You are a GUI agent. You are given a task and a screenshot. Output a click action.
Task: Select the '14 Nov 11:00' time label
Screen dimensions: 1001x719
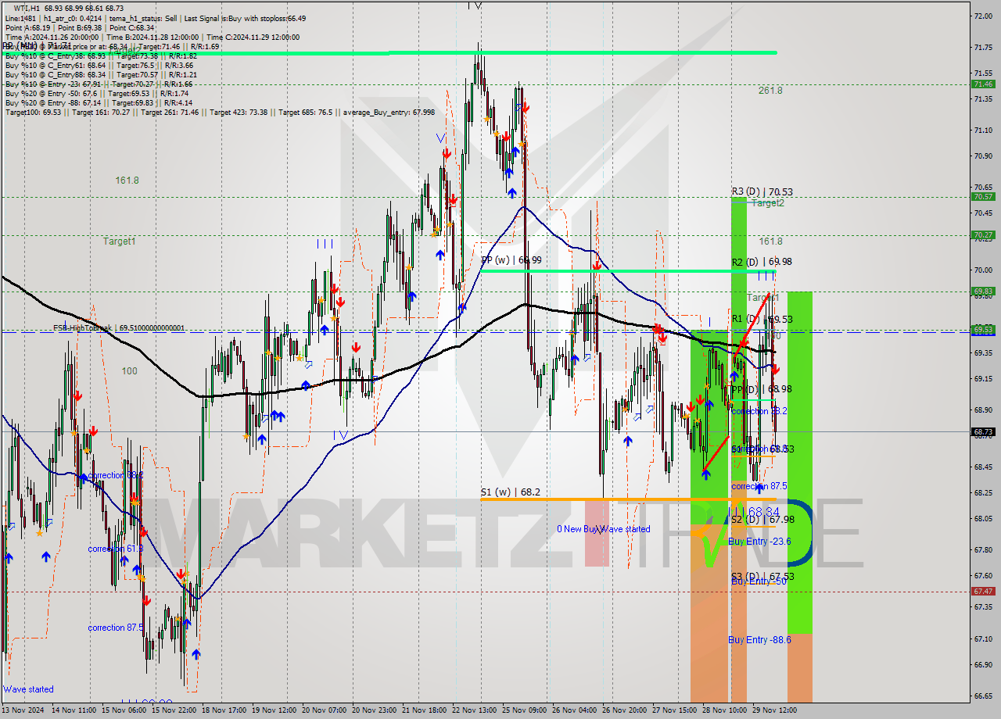pos(74,711)
